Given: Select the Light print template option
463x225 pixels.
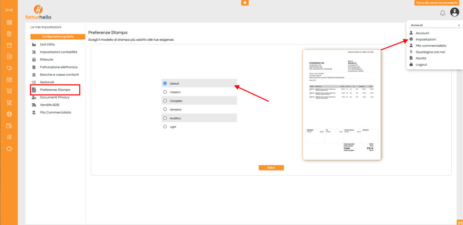Looking at the screenshot, I should click(165, 127).
